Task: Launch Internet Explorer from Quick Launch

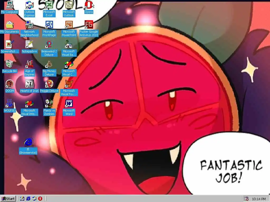Action: pyautogui.click(x=28, y=199)
